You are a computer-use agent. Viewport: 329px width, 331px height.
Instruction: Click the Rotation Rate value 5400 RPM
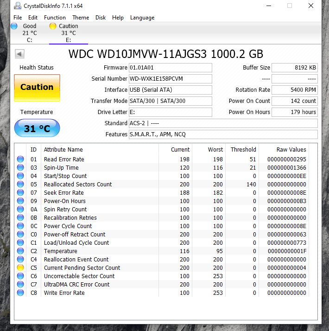click(x=295, y=90)
